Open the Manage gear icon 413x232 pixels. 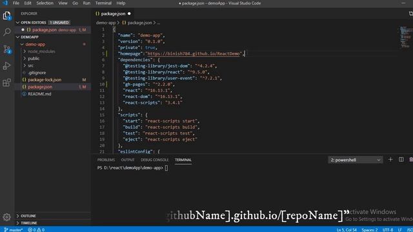[6, 217]
